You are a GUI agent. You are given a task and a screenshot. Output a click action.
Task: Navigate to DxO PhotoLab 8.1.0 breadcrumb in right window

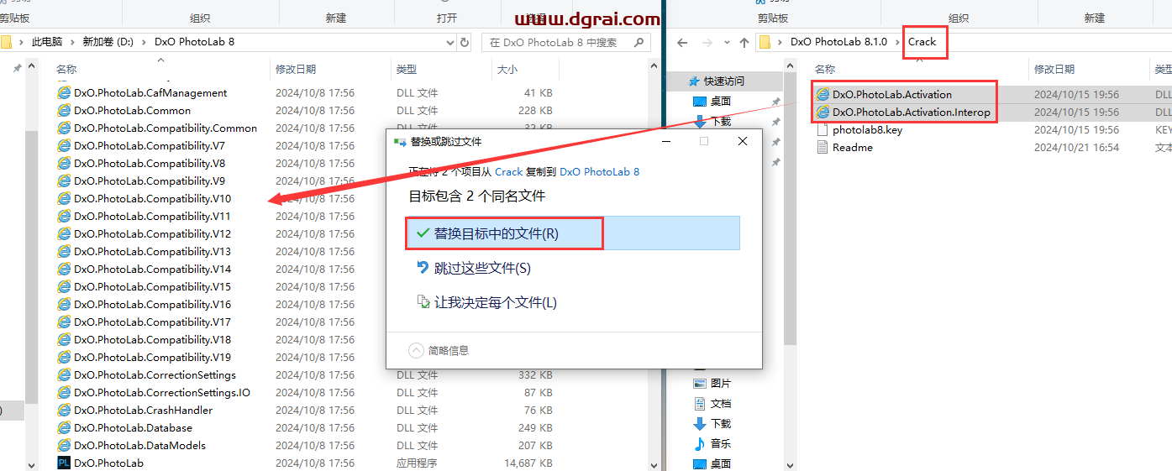click(838, 41)
